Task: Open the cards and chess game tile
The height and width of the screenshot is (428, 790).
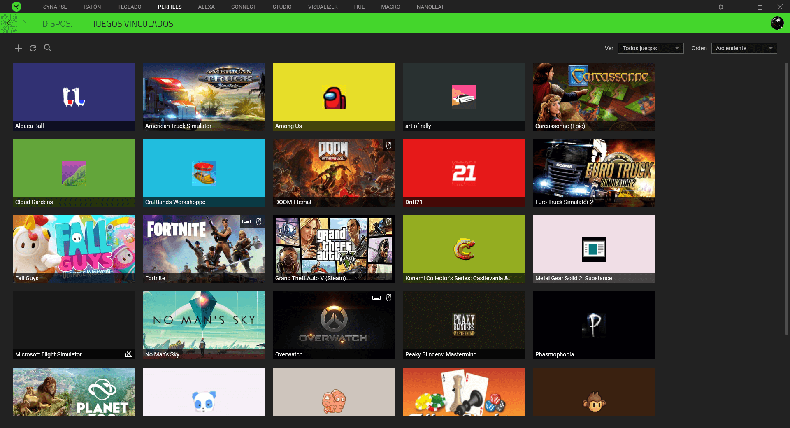Action: (x=464, y=392)
